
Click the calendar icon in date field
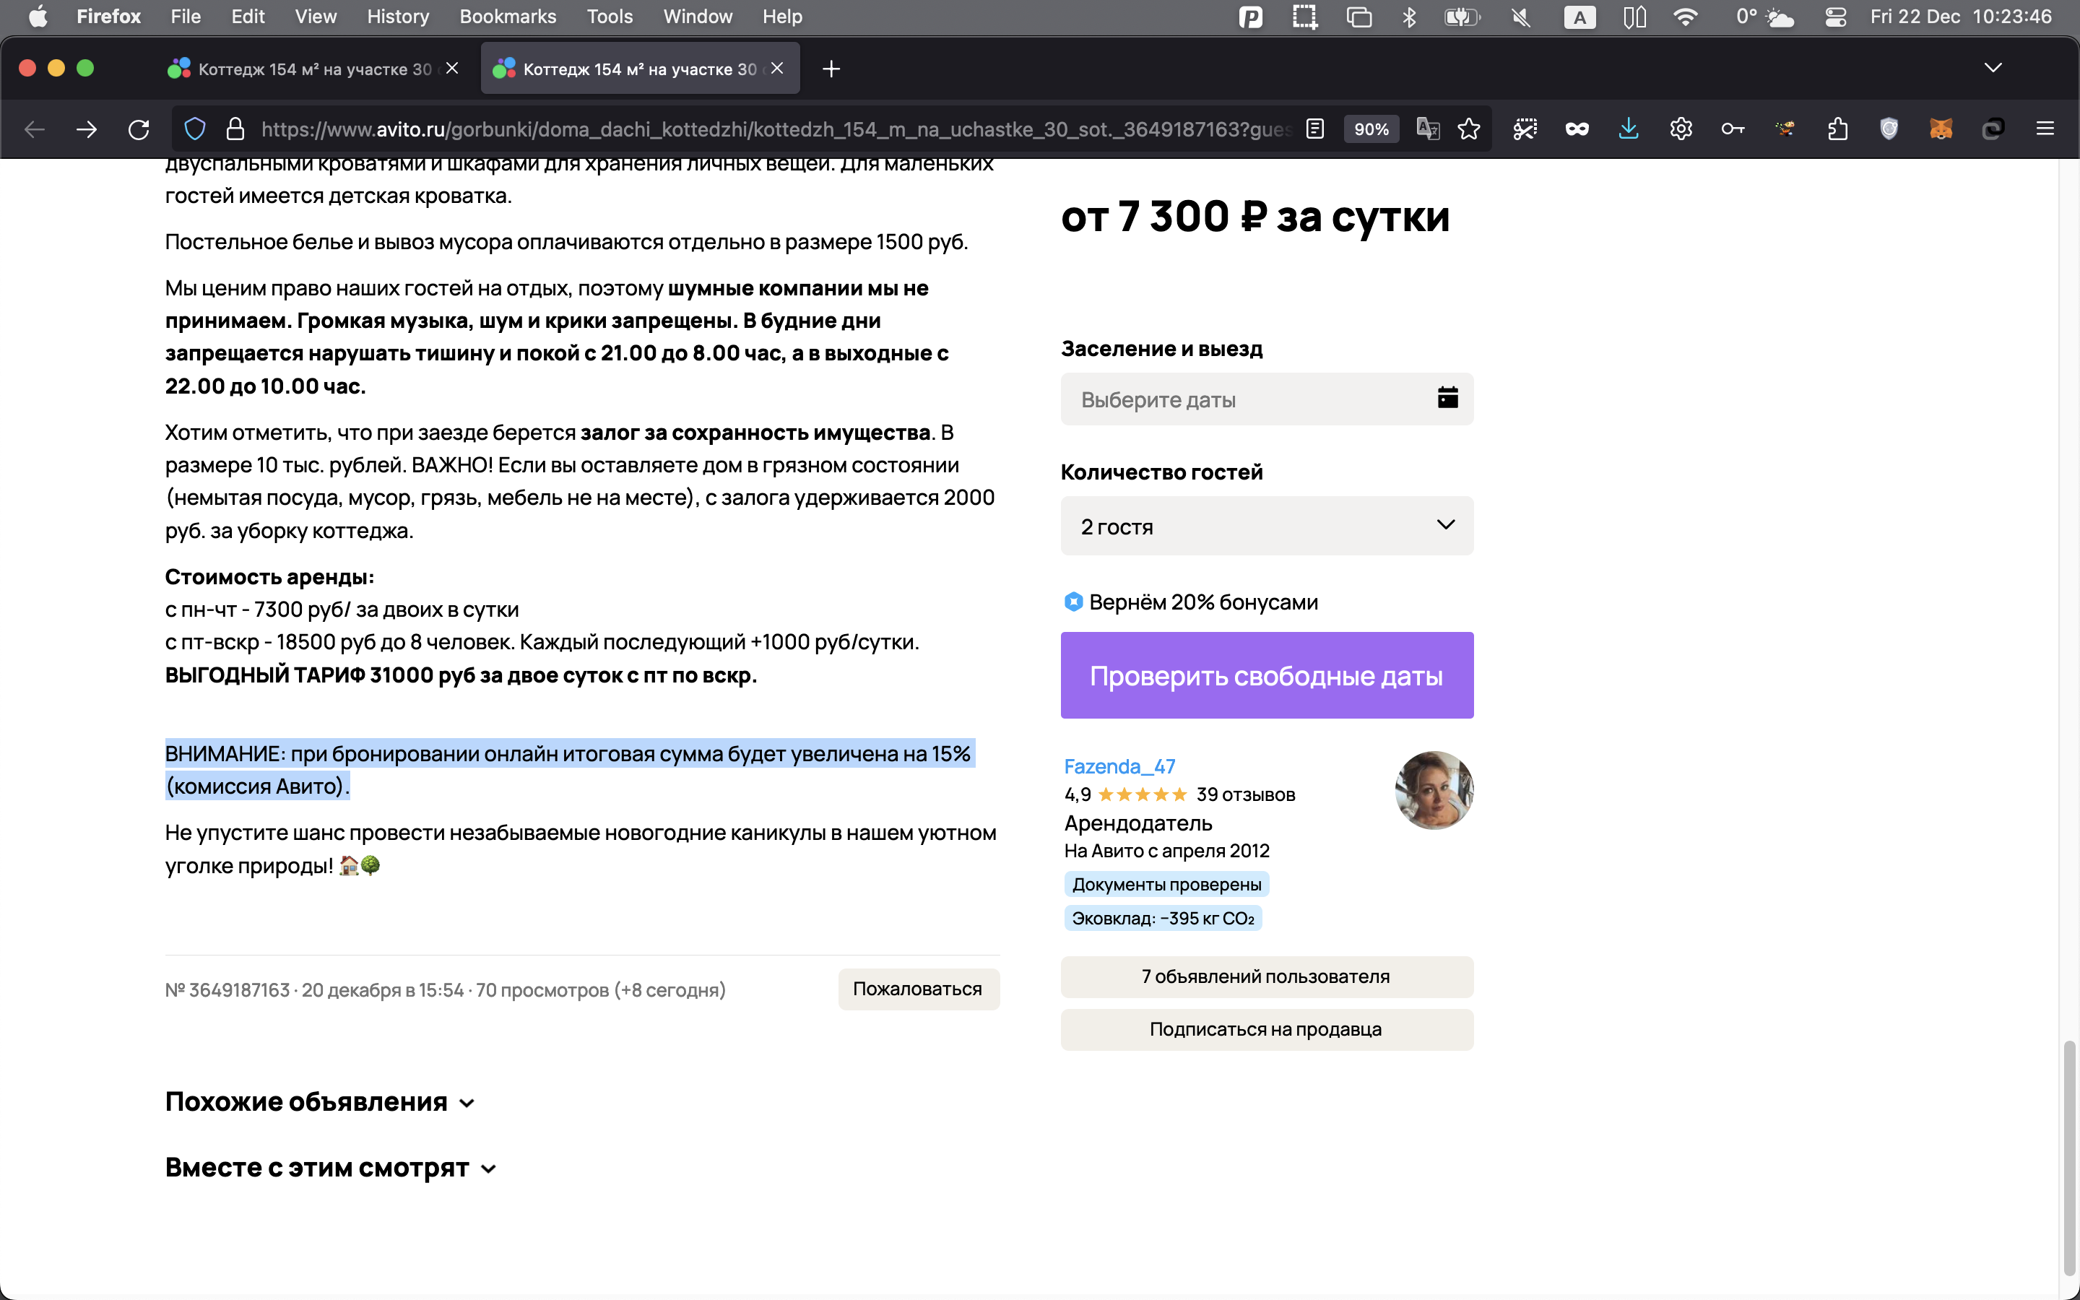[x=1447, y=397]
